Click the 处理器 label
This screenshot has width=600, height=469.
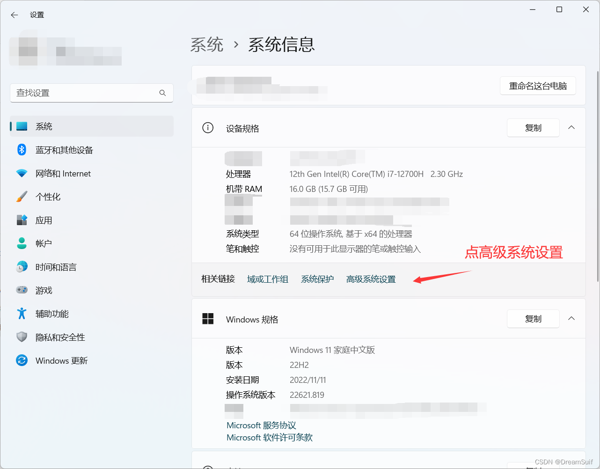tap(239, 174)
